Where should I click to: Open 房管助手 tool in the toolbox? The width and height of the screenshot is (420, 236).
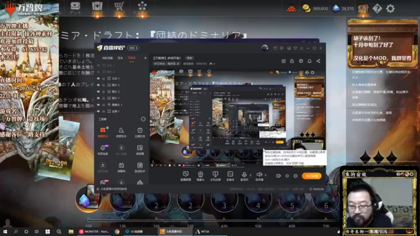tap(121, 133)
